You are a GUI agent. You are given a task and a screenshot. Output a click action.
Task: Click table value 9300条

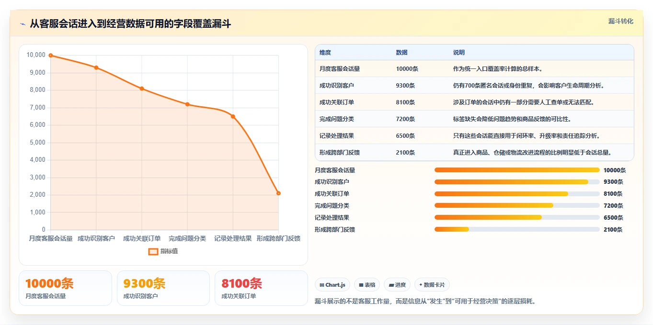[406, 86]
